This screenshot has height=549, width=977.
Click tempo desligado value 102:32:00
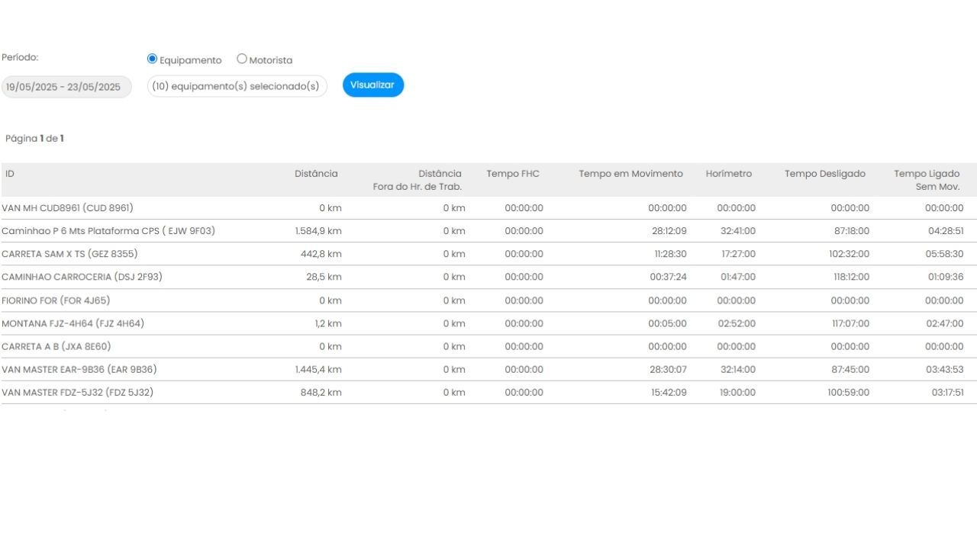coord(850,254)
